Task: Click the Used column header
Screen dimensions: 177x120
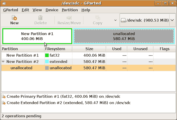Action: 117,49
